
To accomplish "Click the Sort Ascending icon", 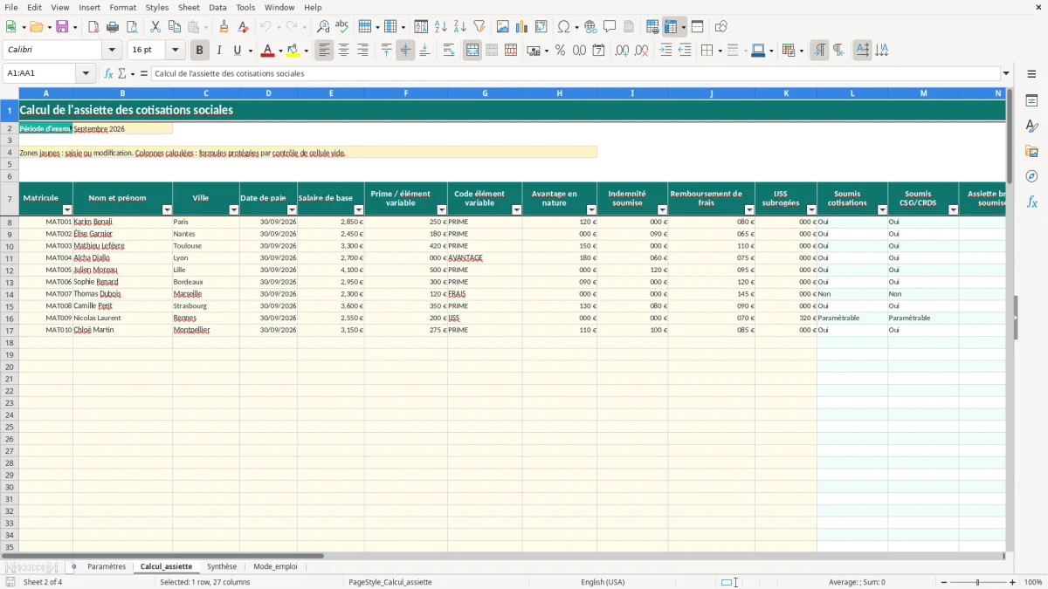I will tap(441, 27).
